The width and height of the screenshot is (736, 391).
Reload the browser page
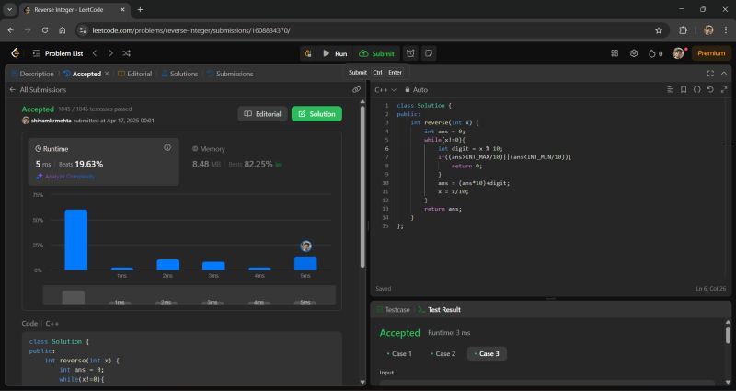44,30
